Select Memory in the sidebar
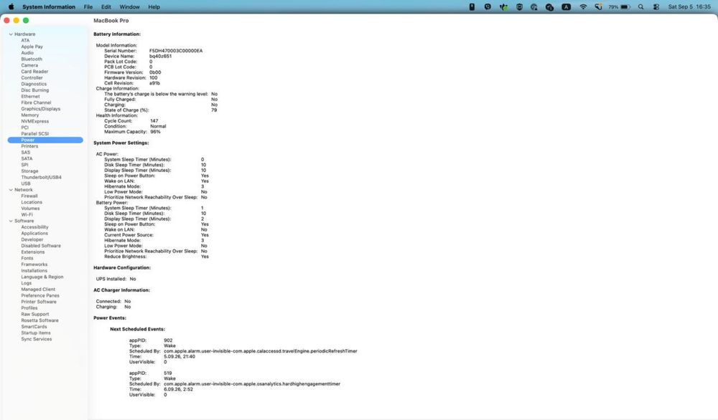 pyautogui.click(x=29, y=115)
